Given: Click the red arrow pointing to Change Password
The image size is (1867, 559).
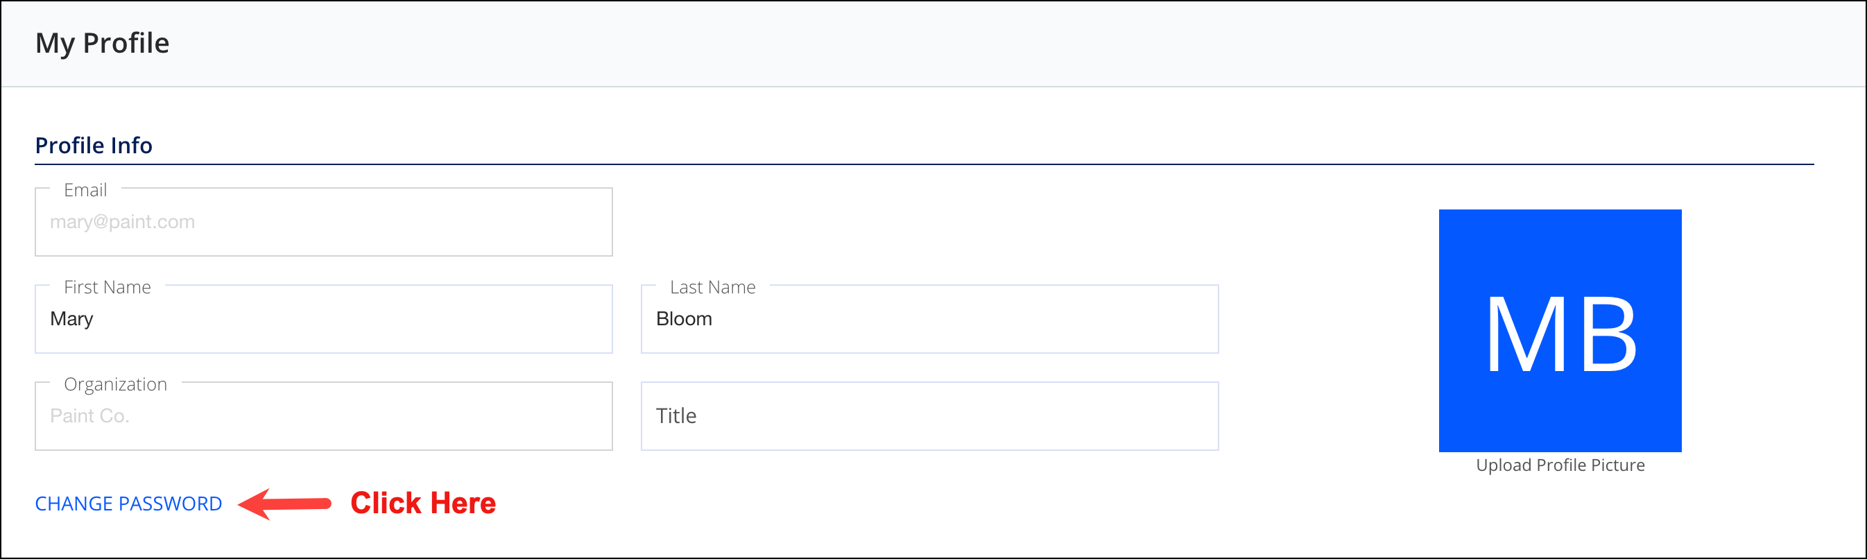Looking at the screenshot, I should (x=284, y=504).
